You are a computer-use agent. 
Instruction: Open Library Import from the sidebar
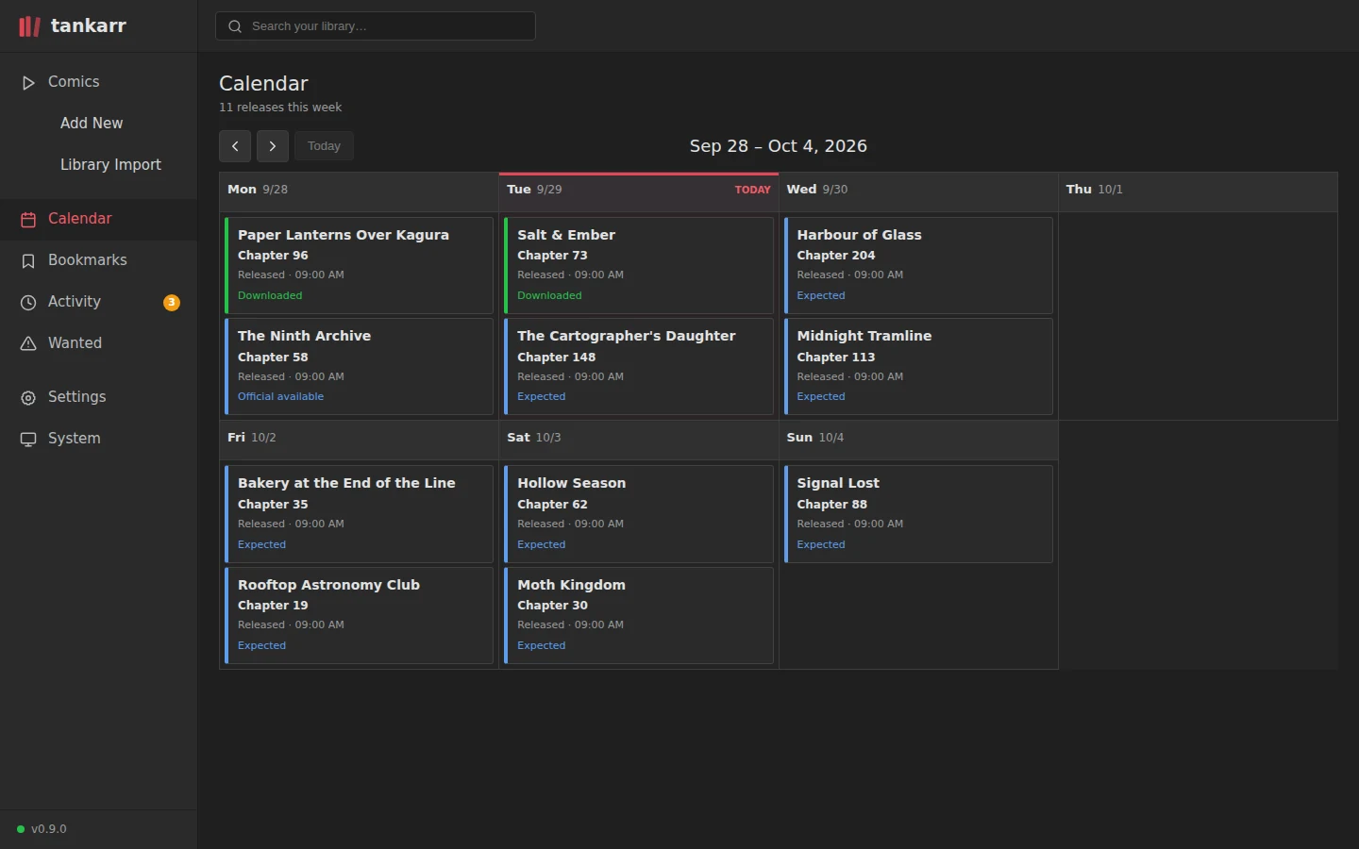pyautogui.click(x=110, y=165)
